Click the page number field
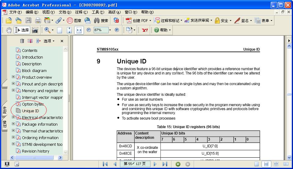 coord(135,164)
